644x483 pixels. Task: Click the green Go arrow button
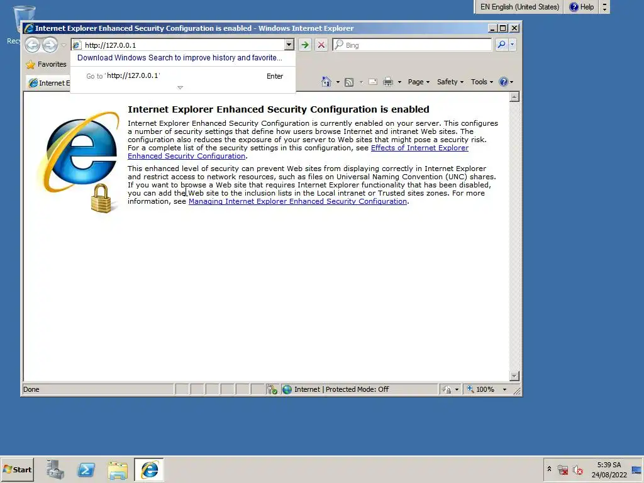point(305,45)
